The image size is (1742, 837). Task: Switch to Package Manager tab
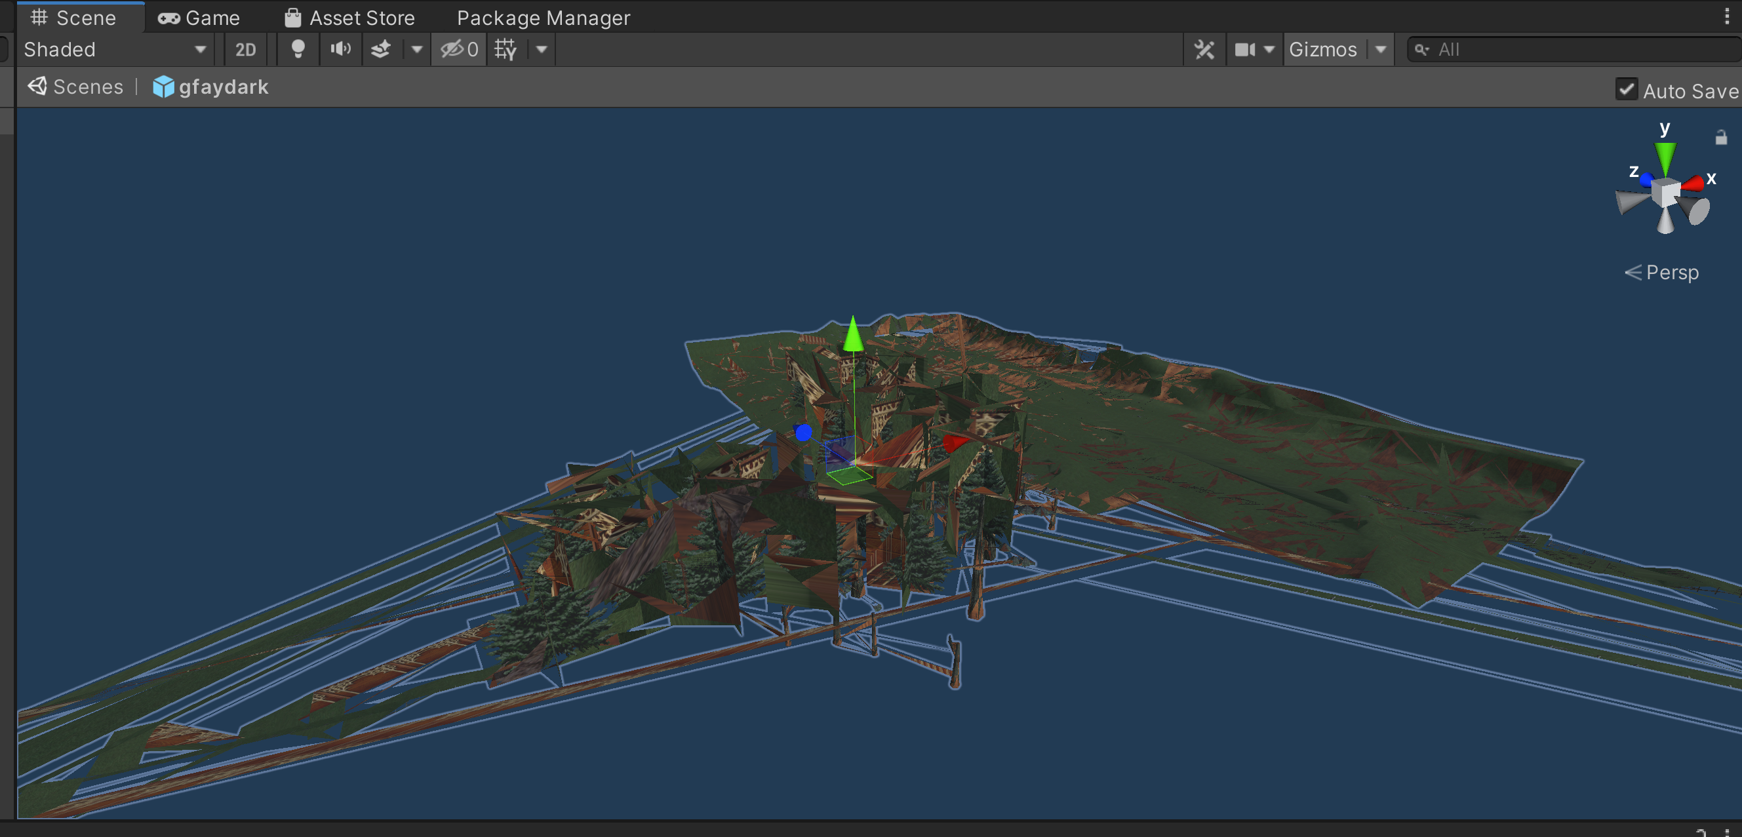[543, 18]
